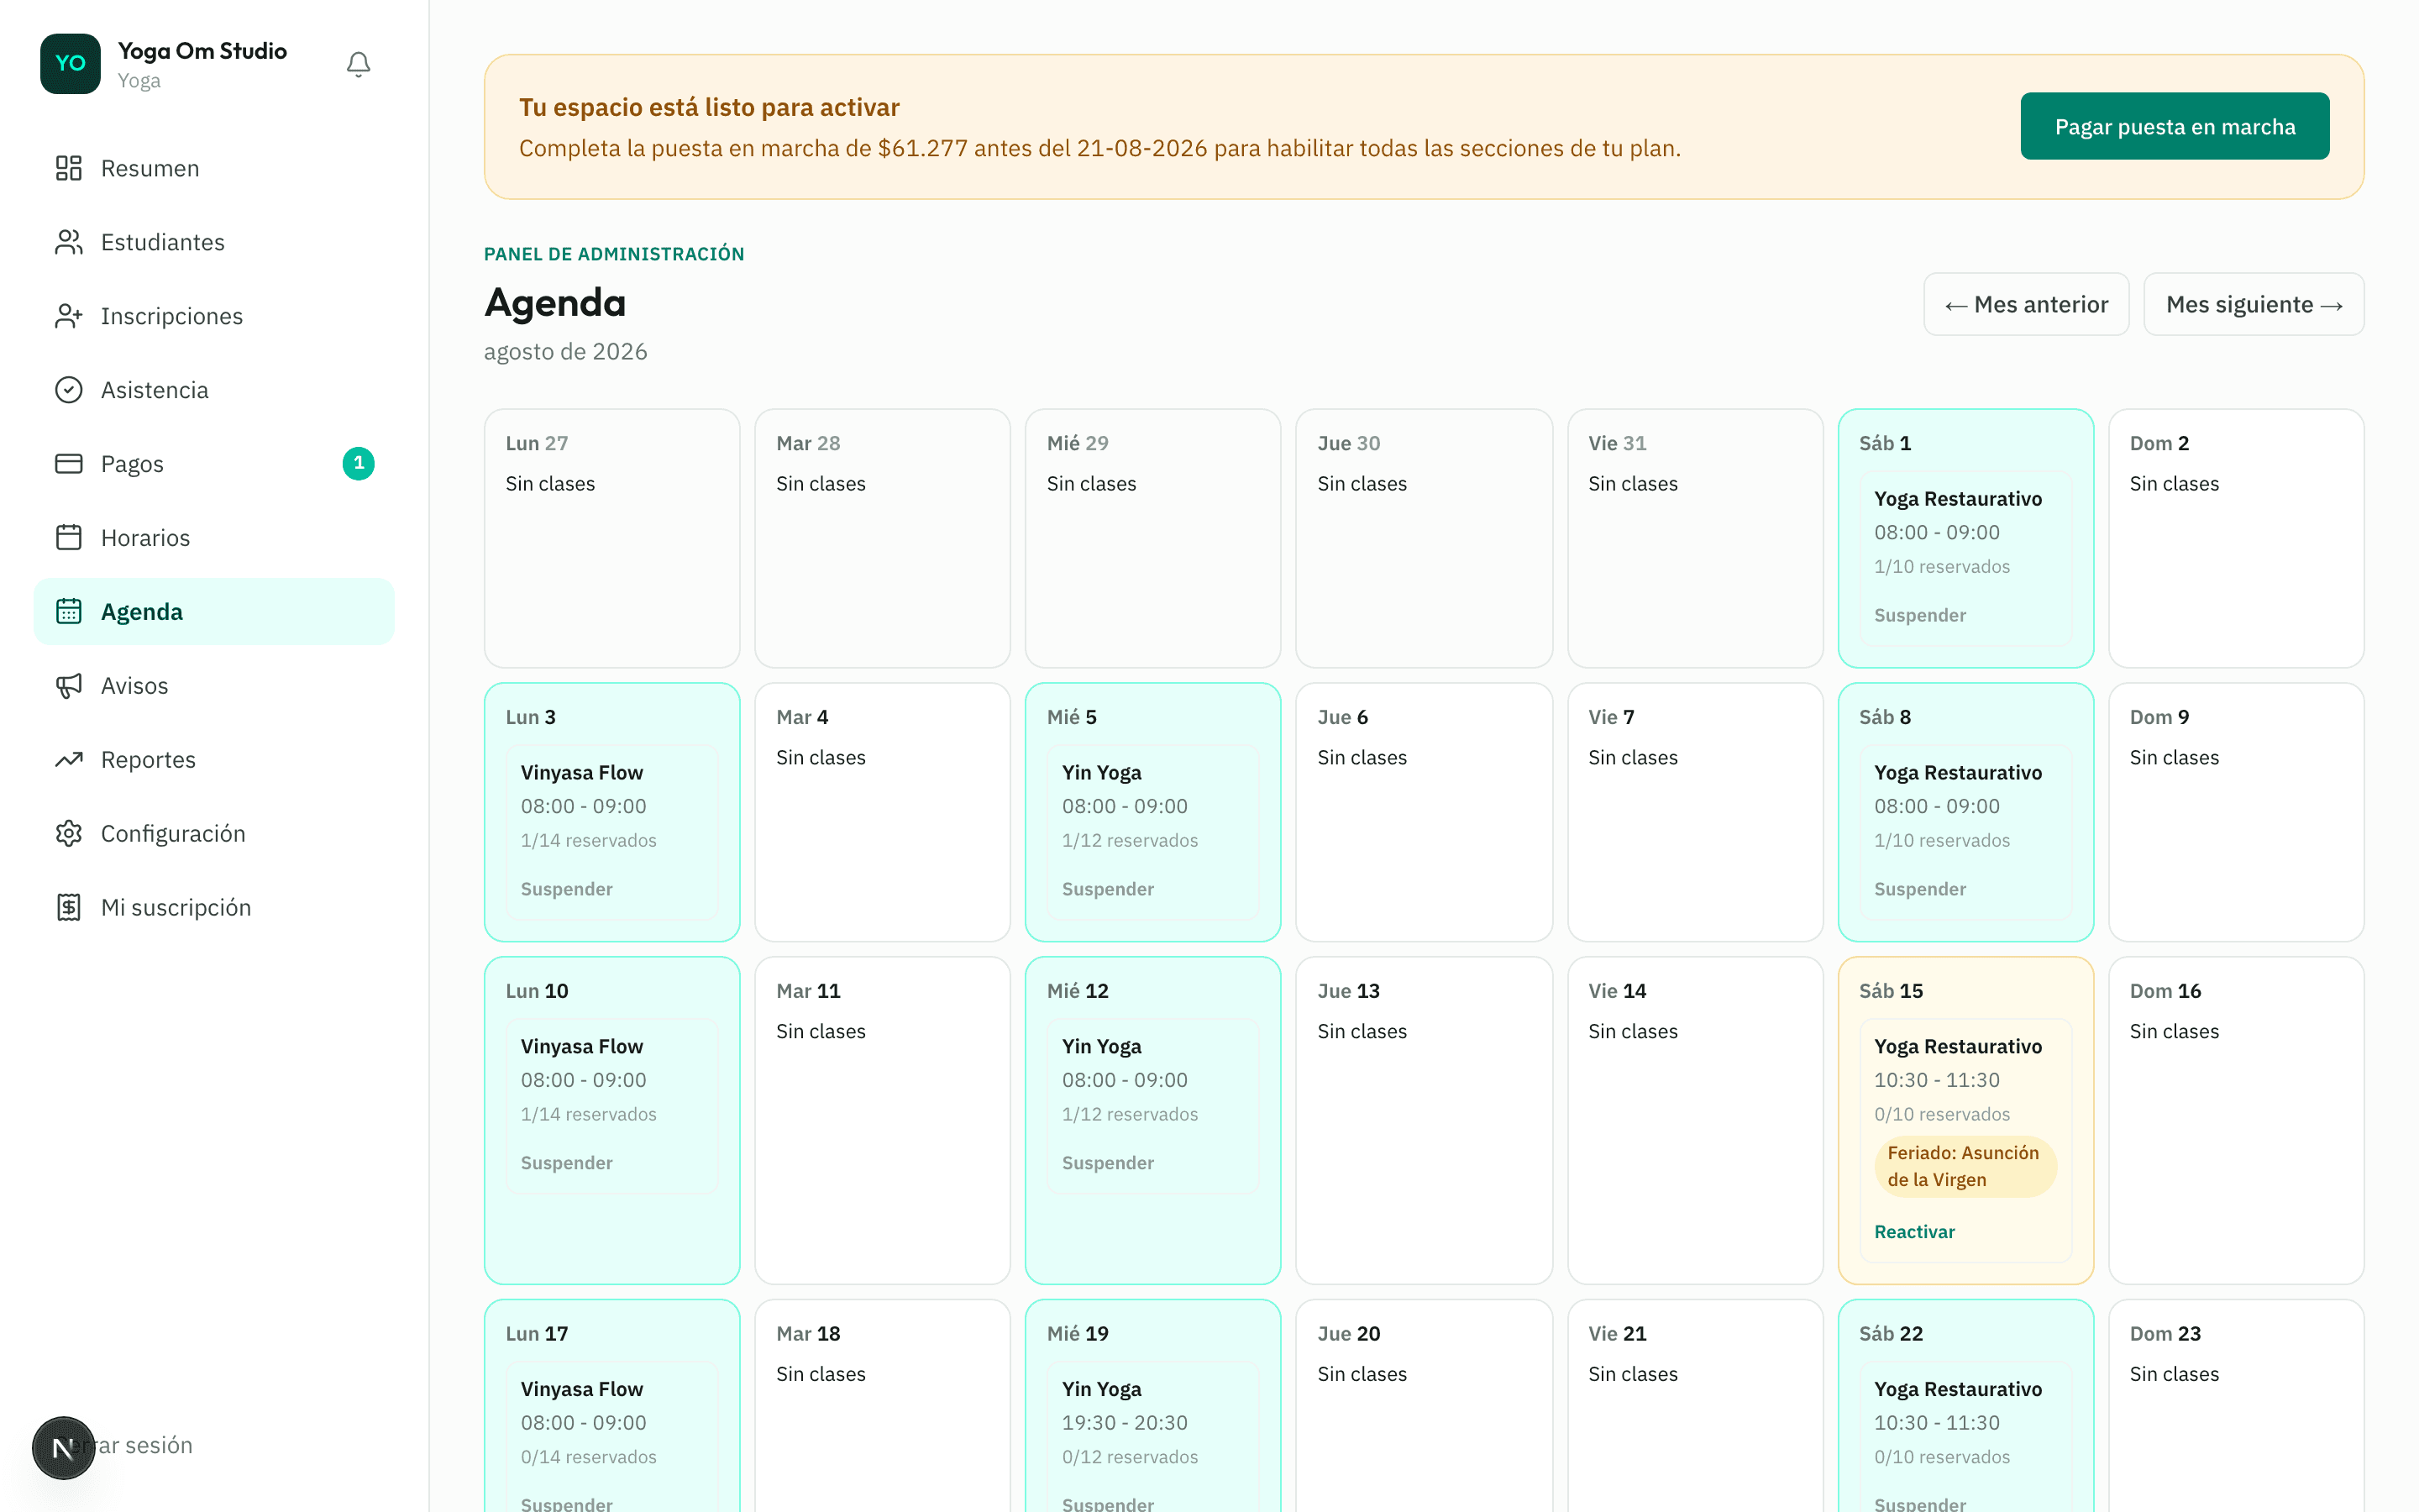Click the Pagos credit card icon
This screenshot has height=1512, width=2419.
coord(68,464)
